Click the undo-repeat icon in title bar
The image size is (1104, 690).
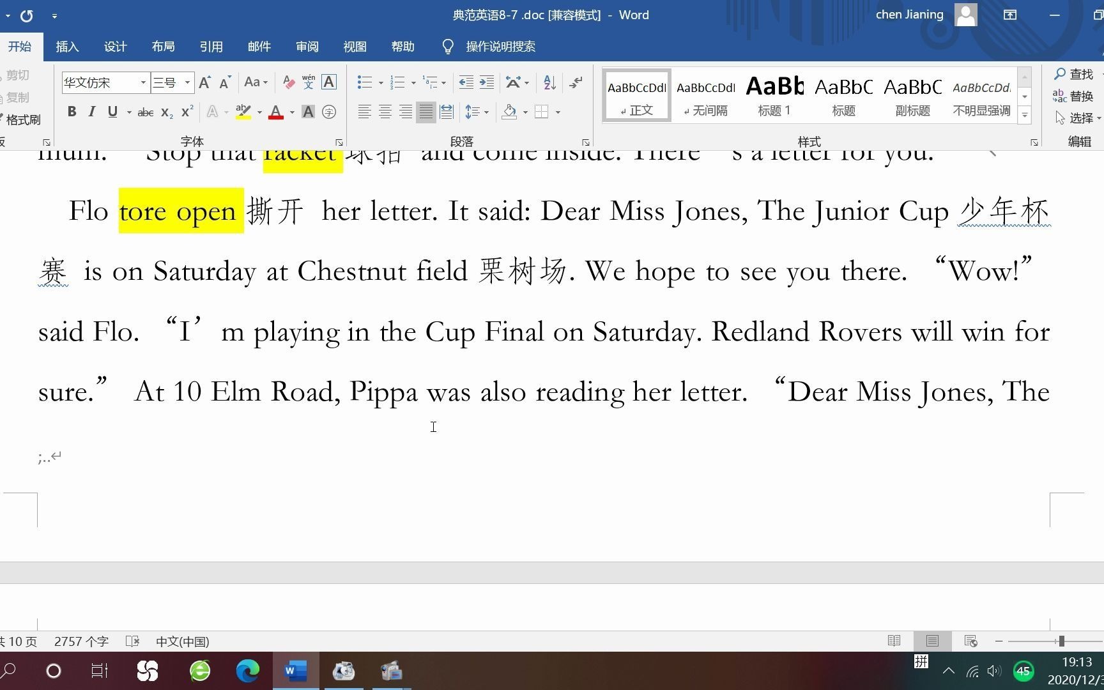(26, 15)
